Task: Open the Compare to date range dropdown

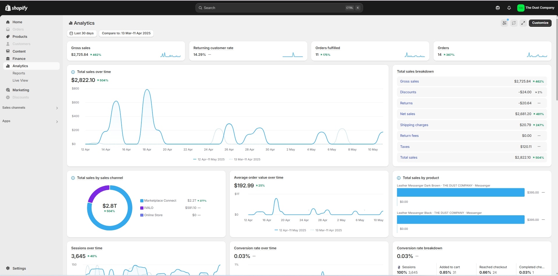Action: 126,33
